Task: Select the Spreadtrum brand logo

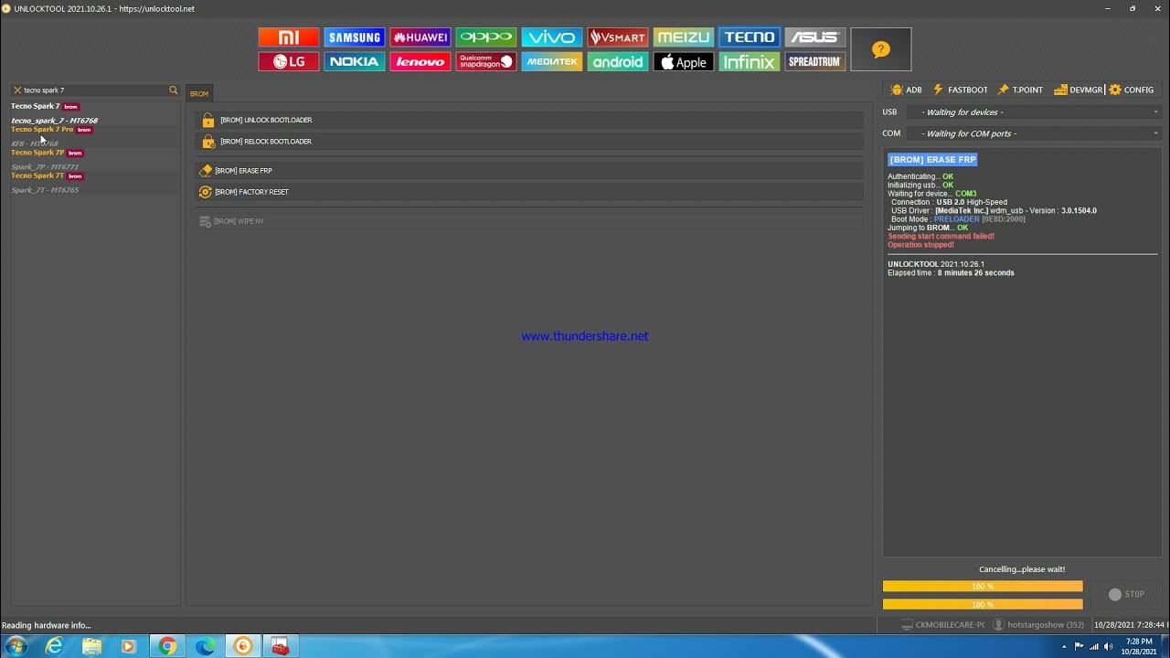Action: pos(815,62)
